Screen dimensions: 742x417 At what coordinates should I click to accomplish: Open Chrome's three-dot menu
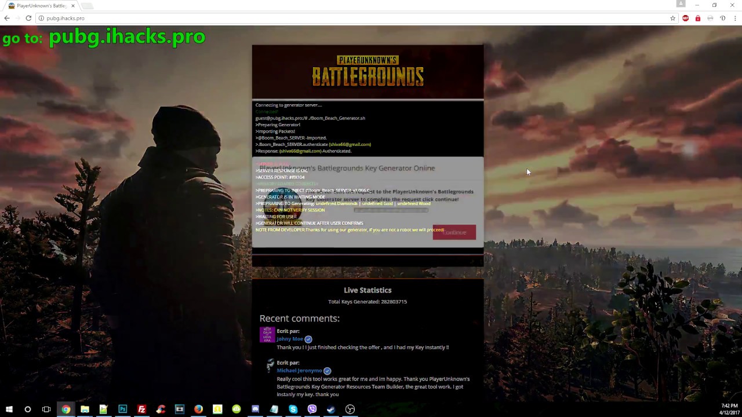(734, 18)
